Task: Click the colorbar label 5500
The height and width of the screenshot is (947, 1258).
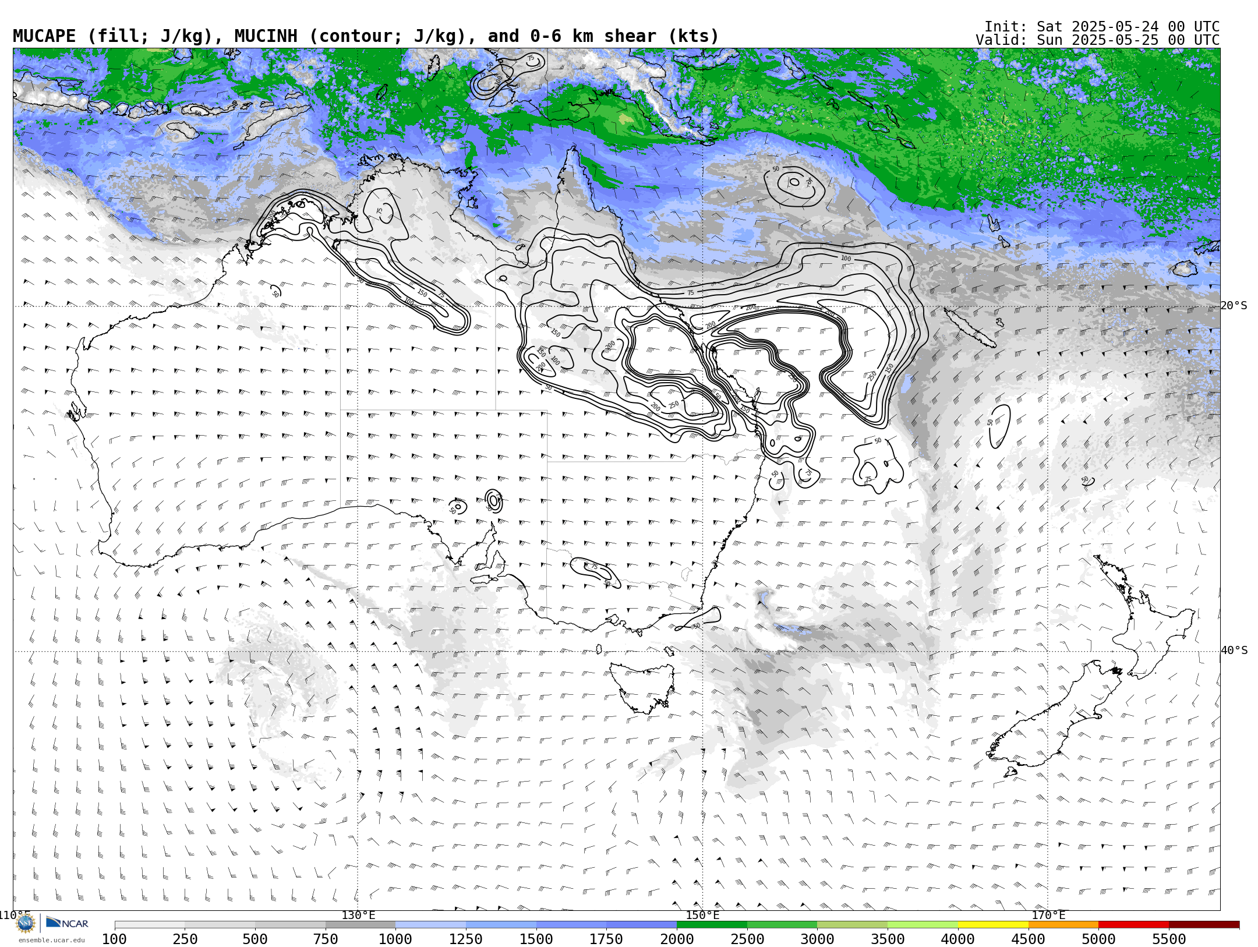Action: pyautogui.click(x=1169, y=939)
